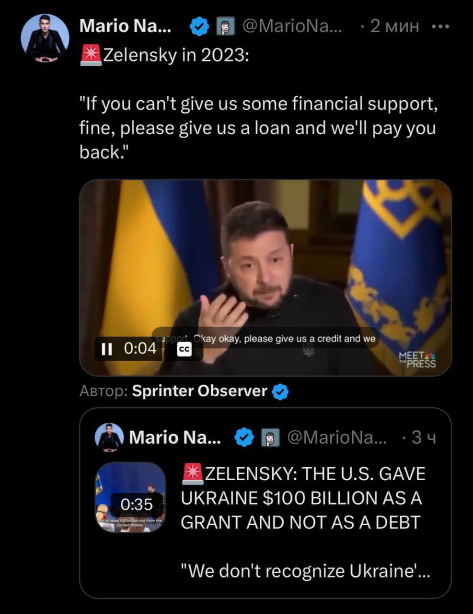Click the affiliate badge icon next to the top handle

(225, 26)
